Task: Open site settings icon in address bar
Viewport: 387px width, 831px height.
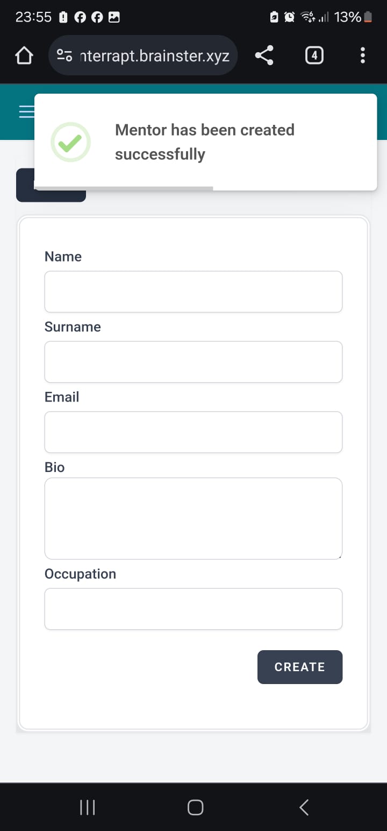Action: [65, 55]
